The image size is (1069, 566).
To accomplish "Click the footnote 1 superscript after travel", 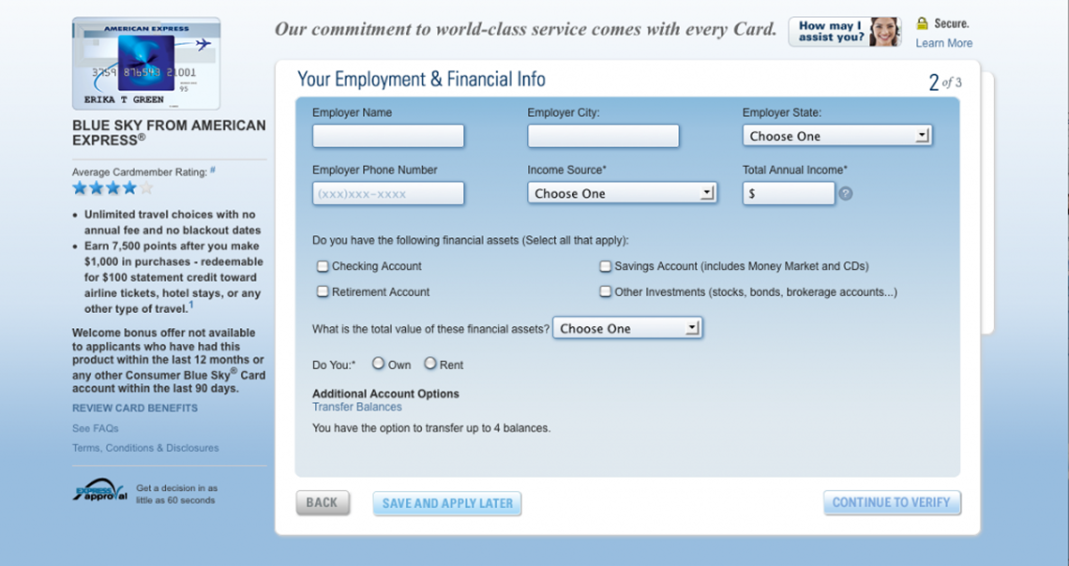I will click(x=191, y=305).
